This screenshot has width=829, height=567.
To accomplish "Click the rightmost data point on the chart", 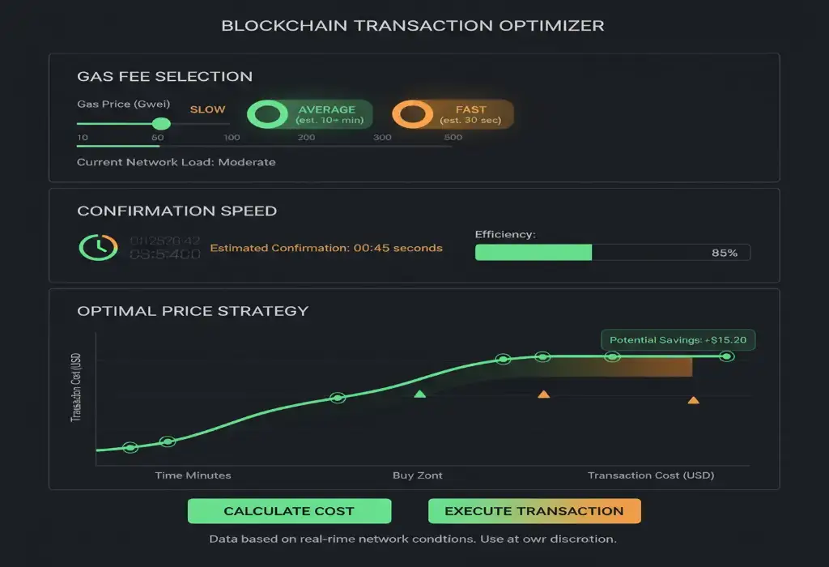I will (726, 355).
